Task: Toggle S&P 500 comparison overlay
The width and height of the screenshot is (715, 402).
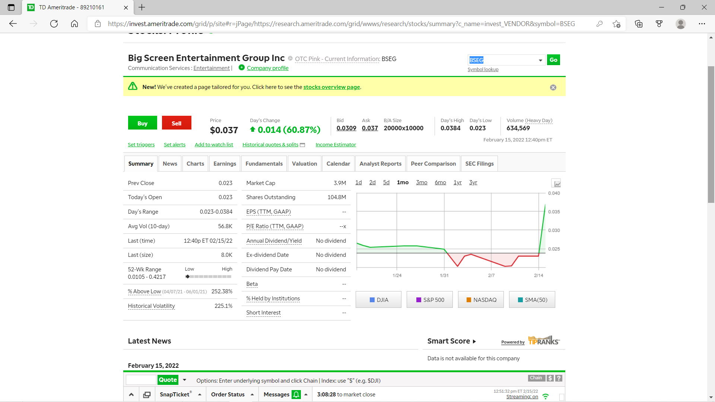Action: coord(430,300)
